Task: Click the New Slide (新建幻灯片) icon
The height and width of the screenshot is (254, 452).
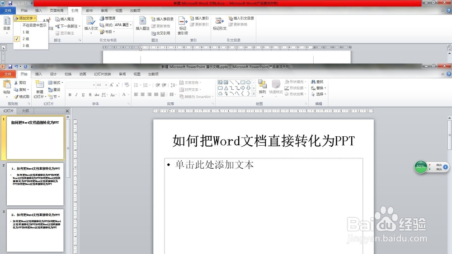Action: 39,84
